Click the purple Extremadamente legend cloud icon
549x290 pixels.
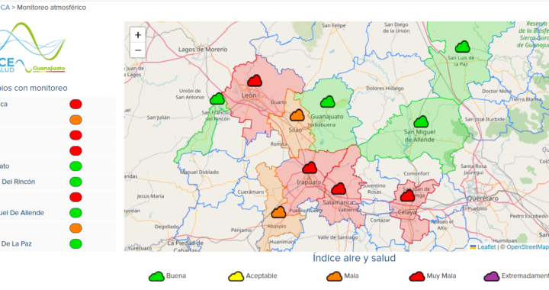coord(492,277)
